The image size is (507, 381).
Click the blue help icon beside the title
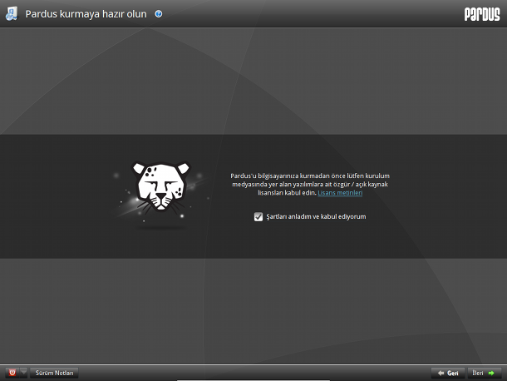click(159, 14)
